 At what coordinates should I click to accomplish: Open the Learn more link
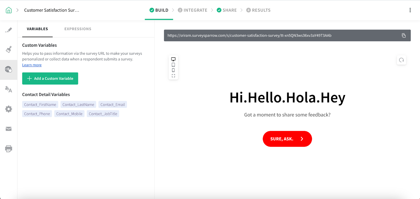32,65
